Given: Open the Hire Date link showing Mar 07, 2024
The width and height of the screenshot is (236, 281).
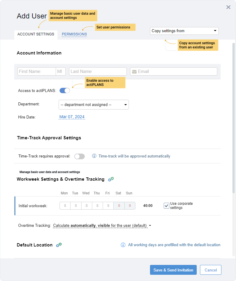Looking at the screenshot, I should [x=72, y=117].
